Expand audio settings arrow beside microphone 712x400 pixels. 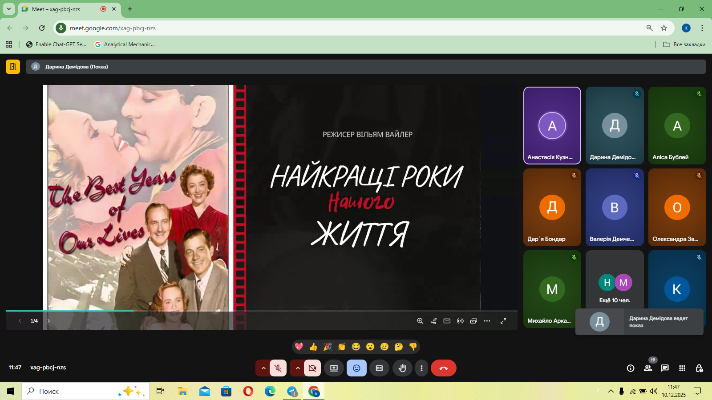point(263,368)
